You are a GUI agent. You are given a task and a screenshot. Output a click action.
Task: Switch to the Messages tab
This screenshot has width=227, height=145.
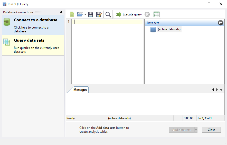tap(80, 90)
